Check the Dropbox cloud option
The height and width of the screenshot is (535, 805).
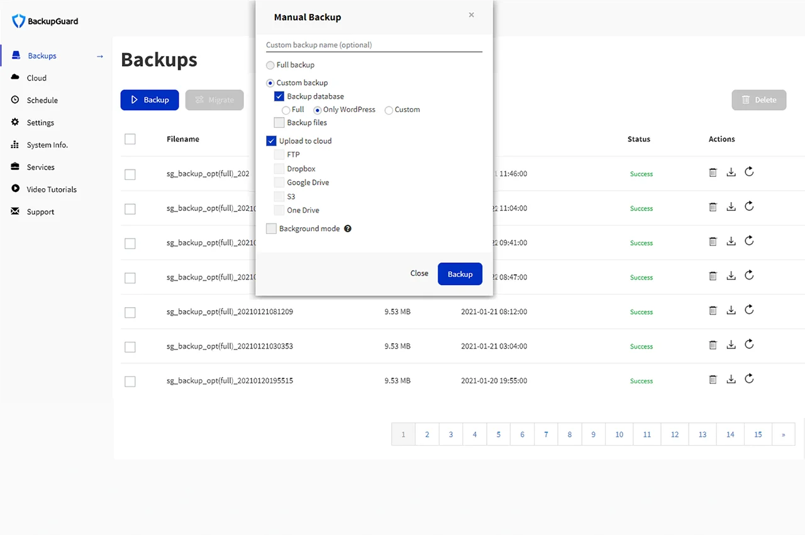279,168
